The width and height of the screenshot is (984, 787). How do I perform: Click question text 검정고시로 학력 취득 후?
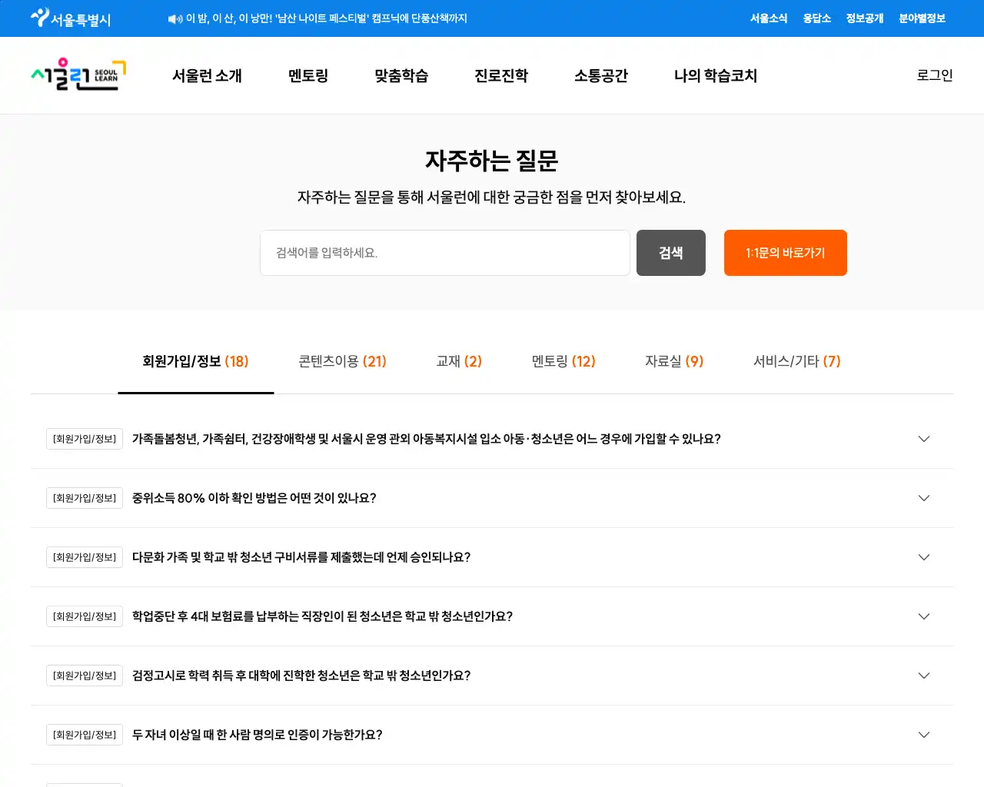pos(301,676)
